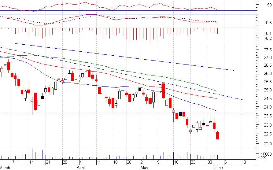Click the 50 oscillator scale label
273x170 pixels.
click(x=269, y=5)
